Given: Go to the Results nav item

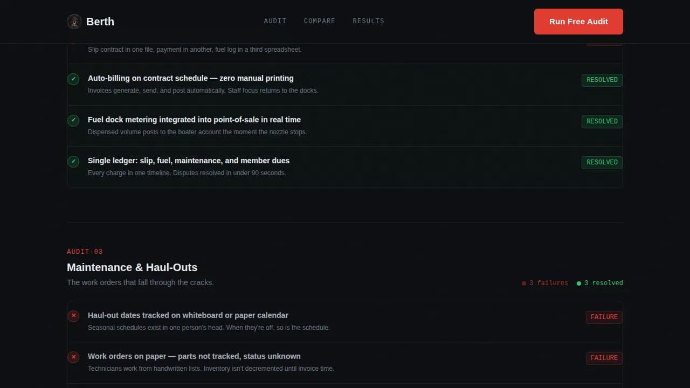Looking at the screenshot, I should [368, 21].
